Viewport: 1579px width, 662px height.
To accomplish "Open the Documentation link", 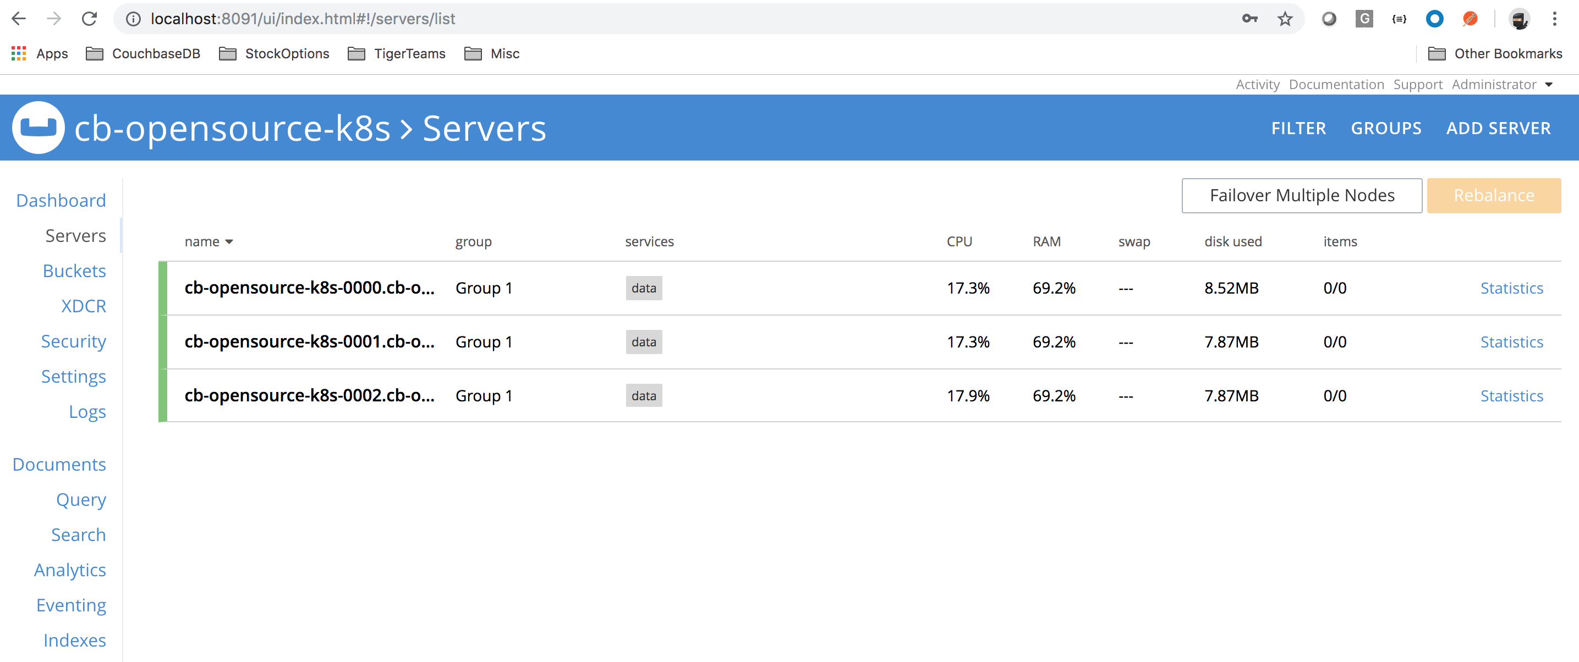I will pyautogui.click(x=1336, y=85).
